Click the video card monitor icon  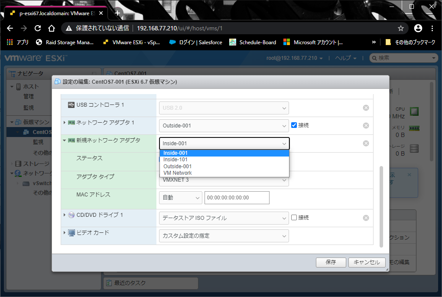click(x=71, y=233)
